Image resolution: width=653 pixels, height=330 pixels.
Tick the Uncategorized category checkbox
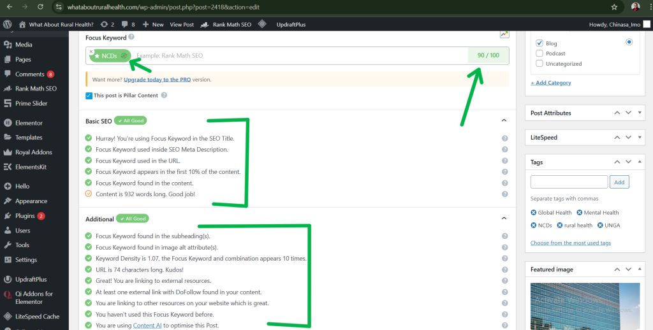pos(539,64)
